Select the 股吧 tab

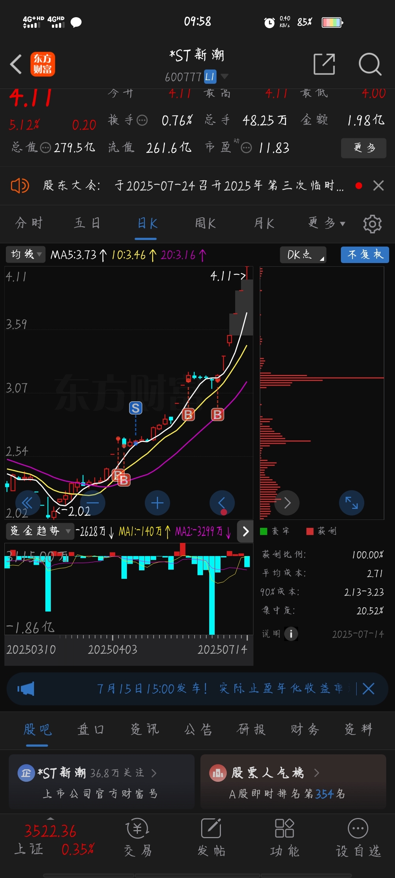(x=37, y=729)
